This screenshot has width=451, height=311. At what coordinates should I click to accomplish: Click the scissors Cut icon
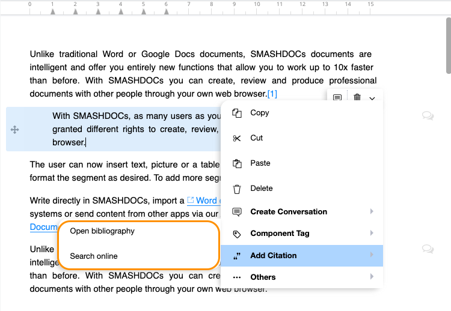point(237,139)
